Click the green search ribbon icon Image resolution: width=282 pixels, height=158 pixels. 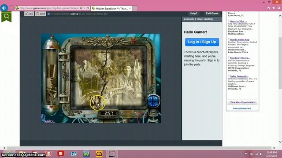pos(7,17)
